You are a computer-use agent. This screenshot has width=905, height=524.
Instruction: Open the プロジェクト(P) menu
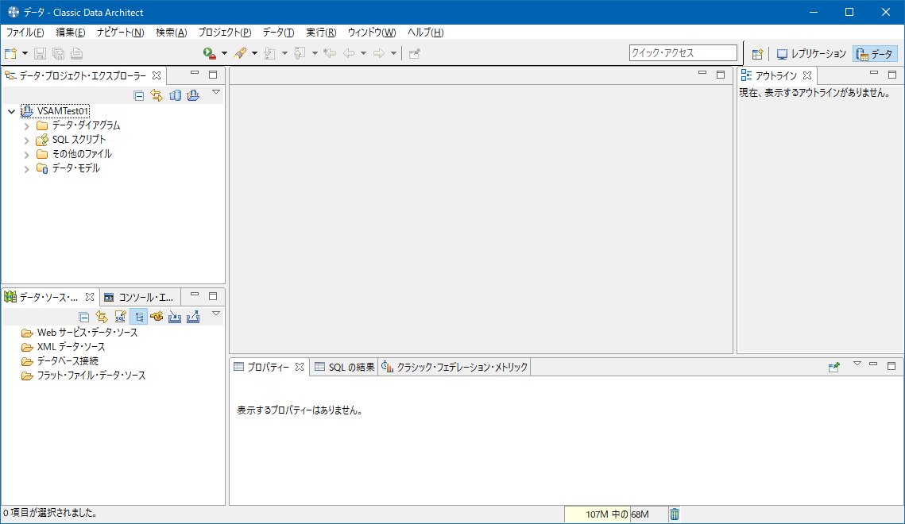tap(225, 33)
